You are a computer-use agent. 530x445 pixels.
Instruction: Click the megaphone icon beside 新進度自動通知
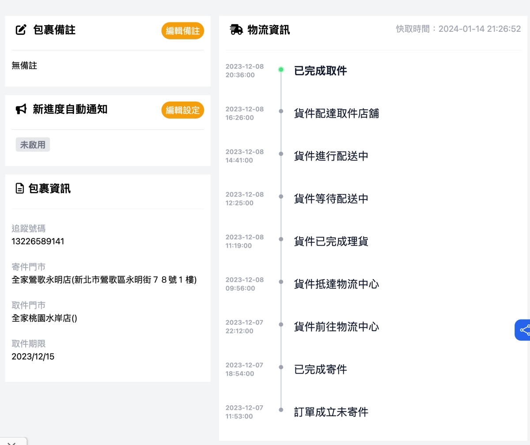tap(21, 109)
